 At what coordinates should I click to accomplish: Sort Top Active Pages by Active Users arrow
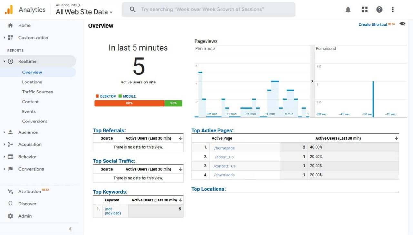coord(396,138)
